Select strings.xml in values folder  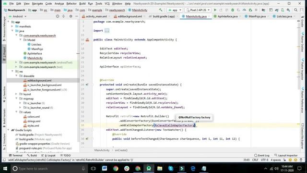pyautogui.click(x=34, y=121)
